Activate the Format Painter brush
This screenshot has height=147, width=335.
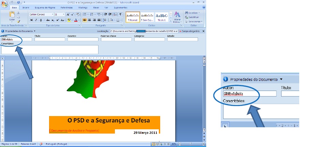[x=18, y=21]
